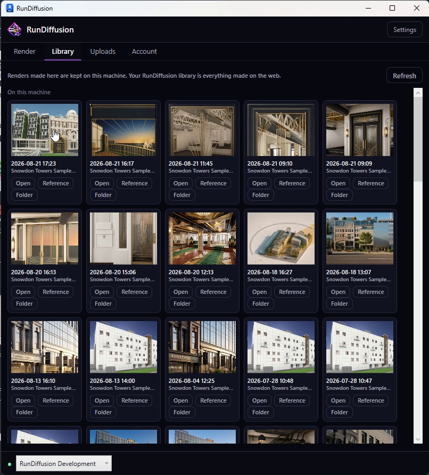
Task: Use 2026-08-13 16:10 render as Reference
Action: pyautogui.click(x=56, y=400)
